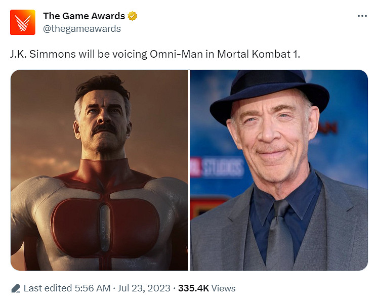Click Omni-Man's mustache in the left image

click(x=105, y=129)
